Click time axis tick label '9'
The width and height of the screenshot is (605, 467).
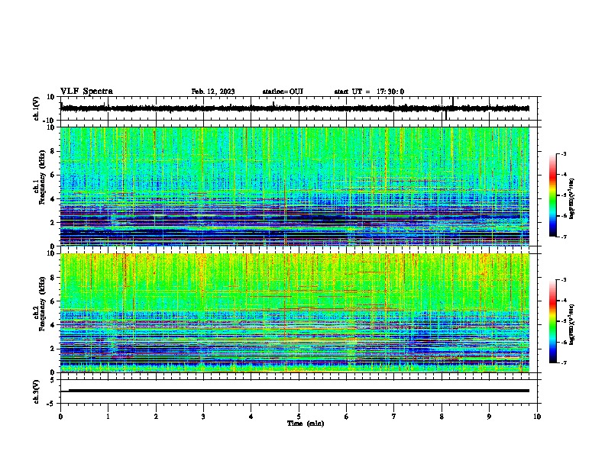click(x=489, y=417)
